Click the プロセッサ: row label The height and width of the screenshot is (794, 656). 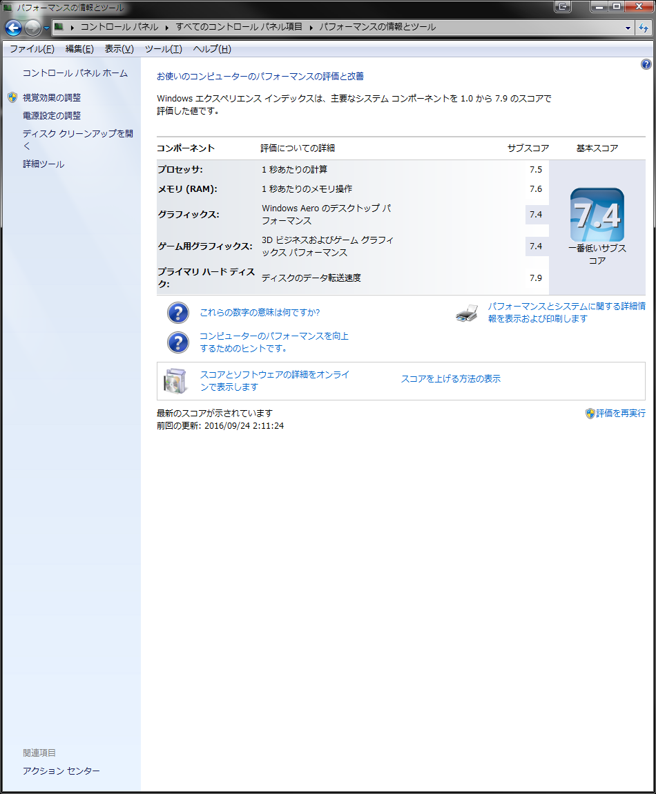[x=180, y=170]
